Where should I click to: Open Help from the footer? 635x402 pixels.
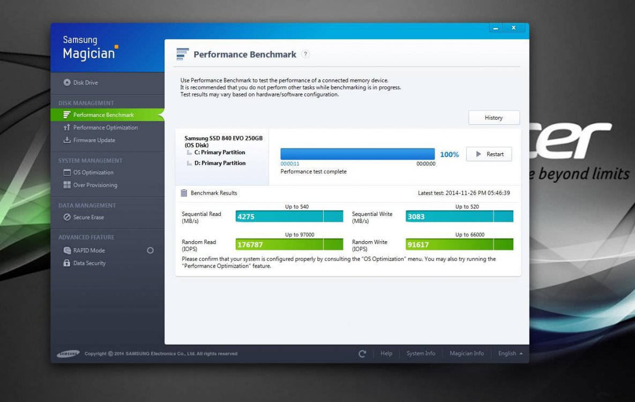(x=386, y=353)
